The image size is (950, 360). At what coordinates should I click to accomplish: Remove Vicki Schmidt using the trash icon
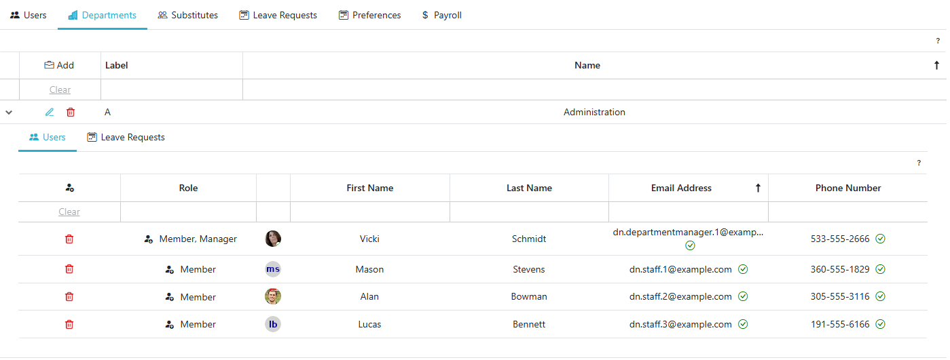pyautogui.click(x=69, y=239)
